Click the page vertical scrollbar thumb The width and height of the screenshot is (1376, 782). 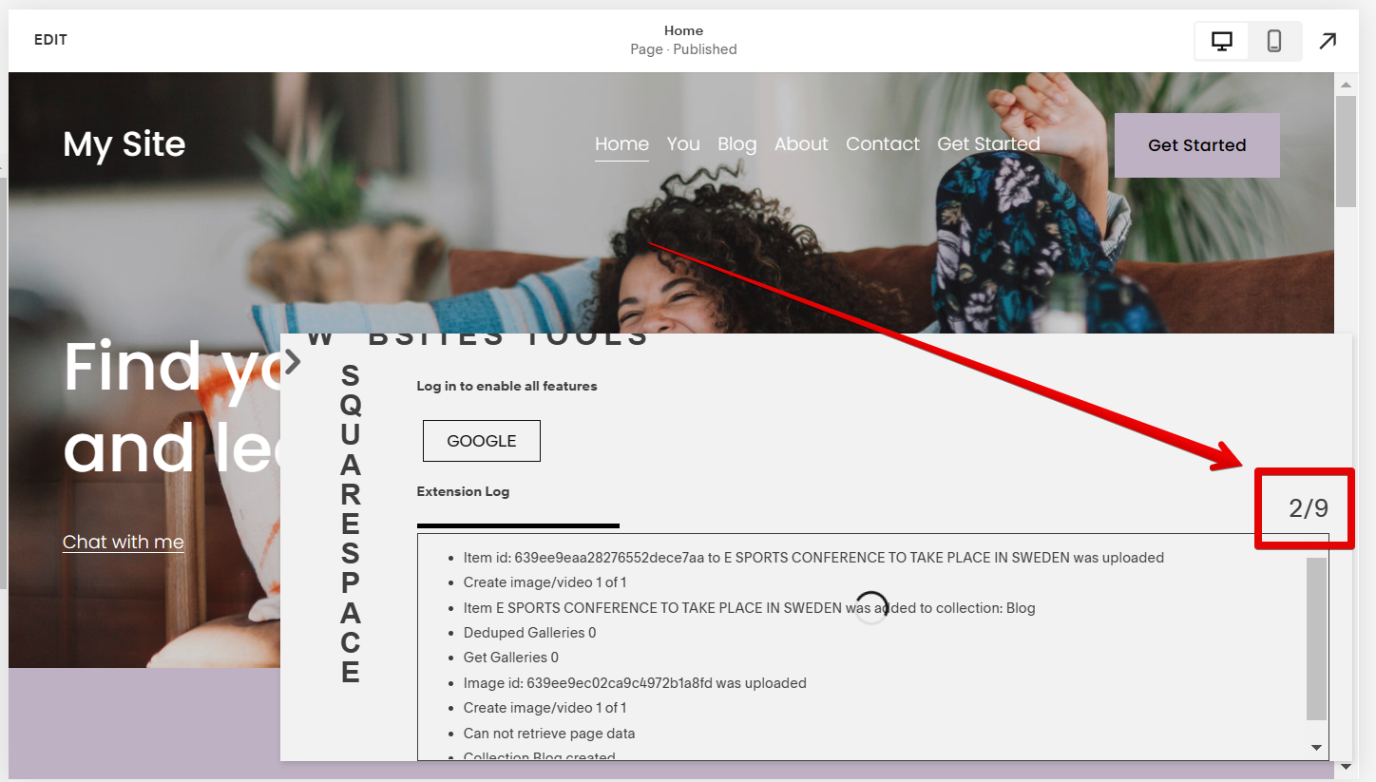pyautogui.click(x=1346, y=151)
